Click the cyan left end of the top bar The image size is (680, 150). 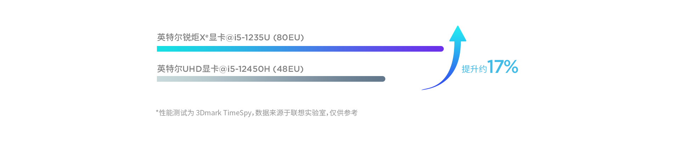(162, 49)
